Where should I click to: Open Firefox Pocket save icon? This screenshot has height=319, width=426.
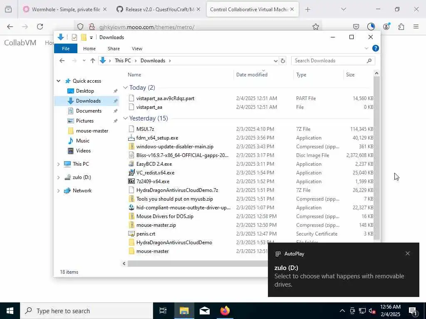(x=356, y=27)
